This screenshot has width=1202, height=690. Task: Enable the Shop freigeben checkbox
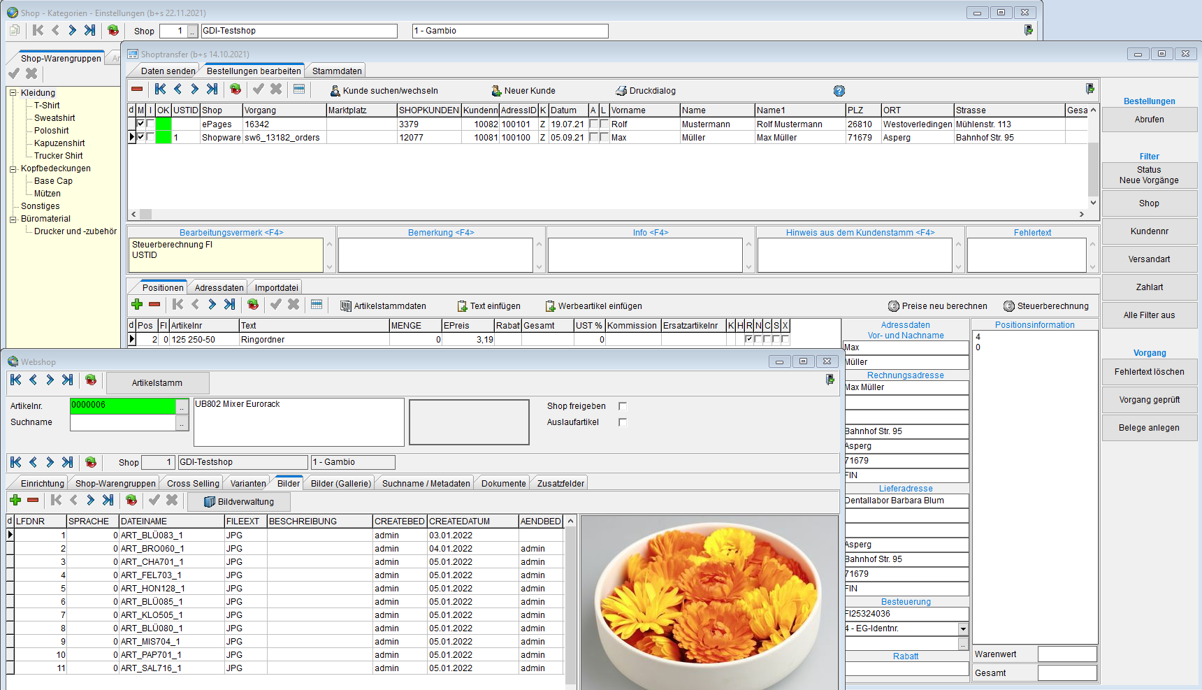point(623,406)
